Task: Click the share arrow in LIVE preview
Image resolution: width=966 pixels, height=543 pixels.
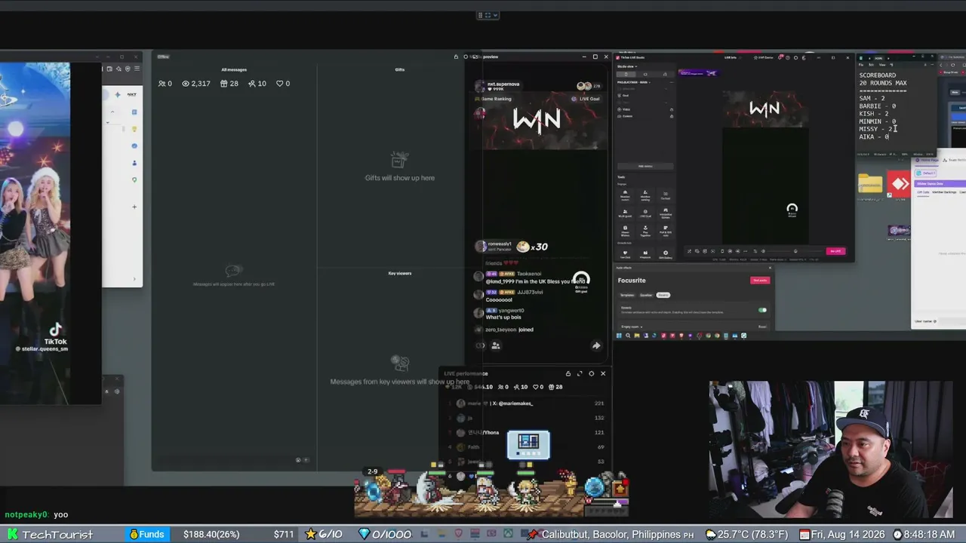Action: click(x=596, y=345)
